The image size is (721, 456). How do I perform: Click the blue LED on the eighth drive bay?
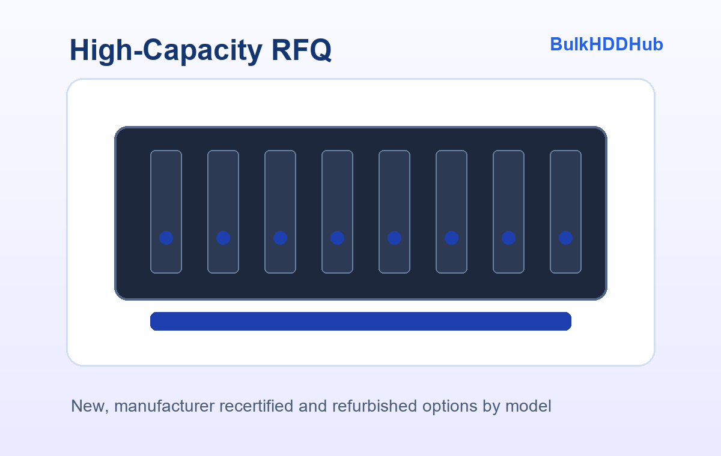click(x=565, y=238)
